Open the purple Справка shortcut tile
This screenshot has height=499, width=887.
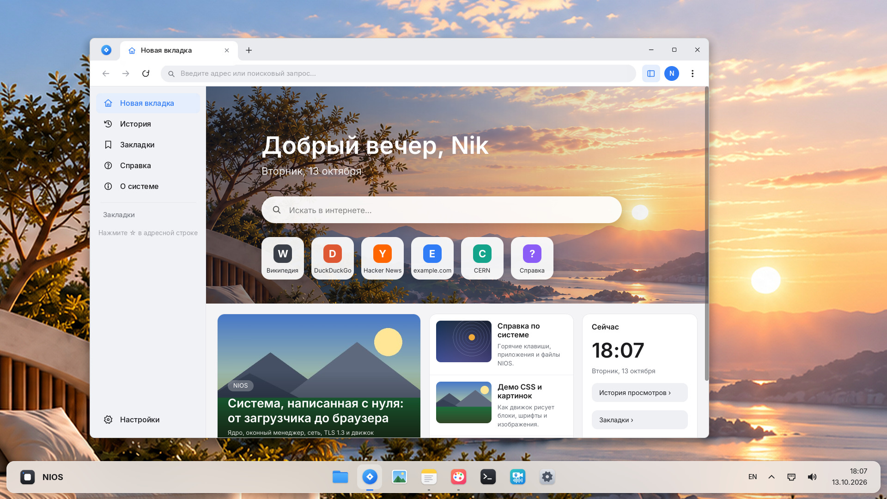pyautogui.click(x=532, y=258)
